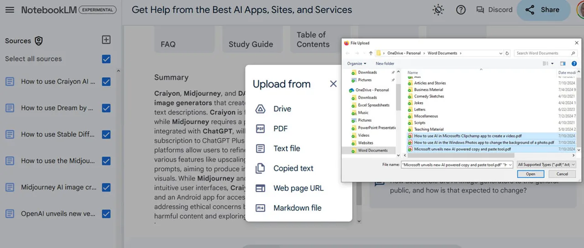The height and width of the screenshot is (248, 584).
Task: Expand the address bar history dropdown
Action: [x=501, y=53]
